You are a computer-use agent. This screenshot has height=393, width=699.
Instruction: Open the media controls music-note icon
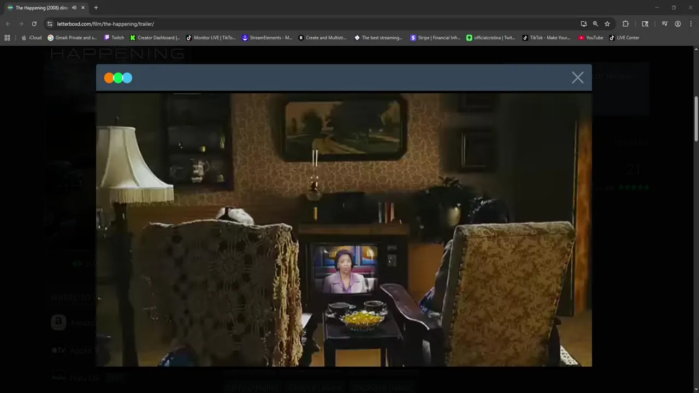point(665,24)
